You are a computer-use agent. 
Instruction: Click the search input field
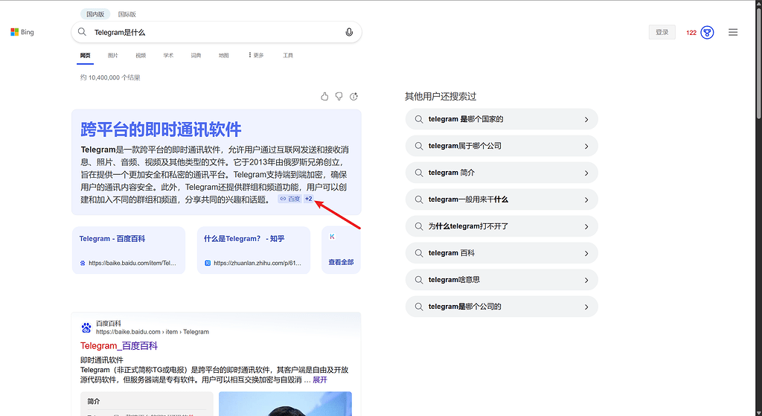[x=217, y=32]
